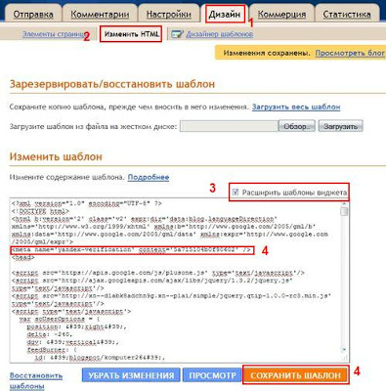This screenshot has height=391, width=386.
Task: Click the Восстановить шаблоны link
Action: 36,380
